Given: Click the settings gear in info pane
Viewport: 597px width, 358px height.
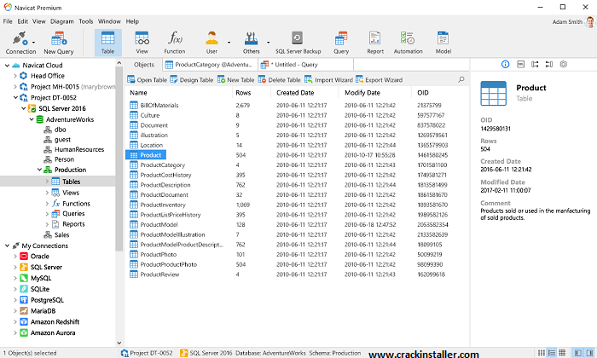Looking at the screenshot, I should pyautogui.click(x=564, y=64).
